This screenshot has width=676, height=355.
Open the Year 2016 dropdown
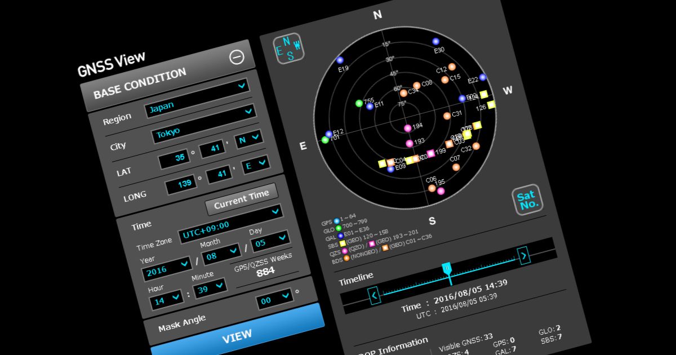pyautogui.click(x=166, y=268)
